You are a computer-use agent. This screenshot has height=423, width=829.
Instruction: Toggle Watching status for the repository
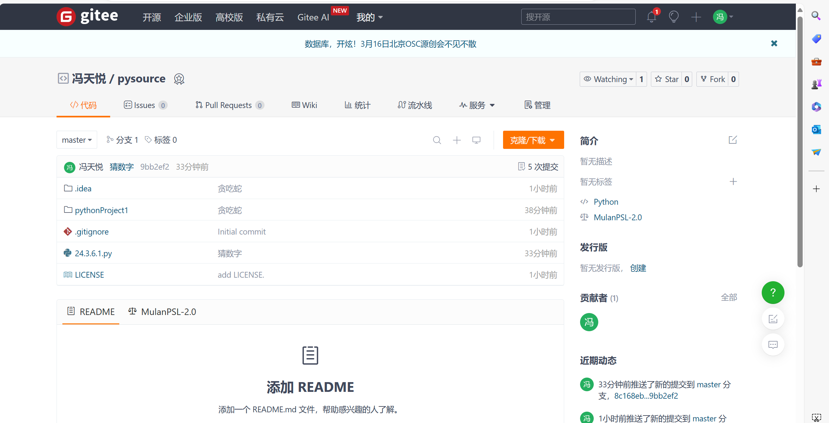(x=608, y=79)
